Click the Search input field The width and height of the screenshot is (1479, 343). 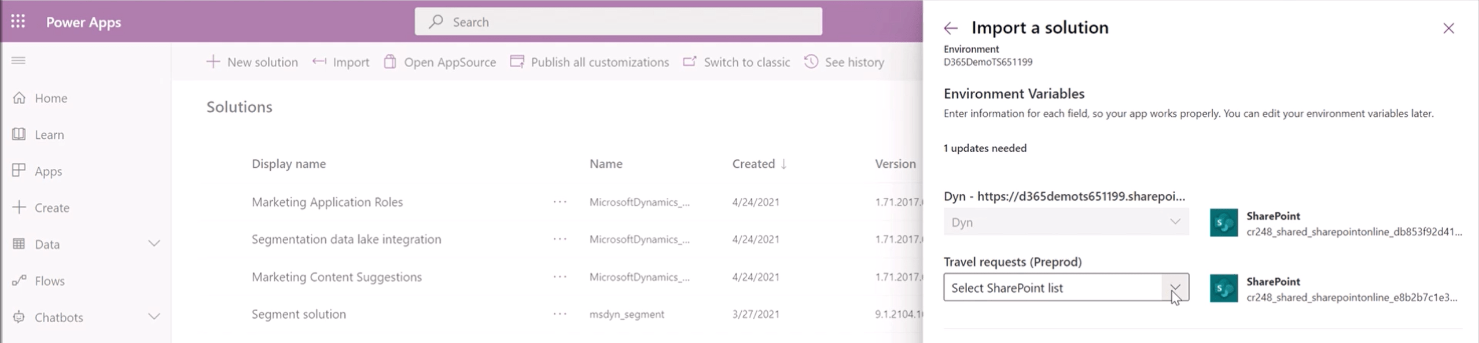618,21
